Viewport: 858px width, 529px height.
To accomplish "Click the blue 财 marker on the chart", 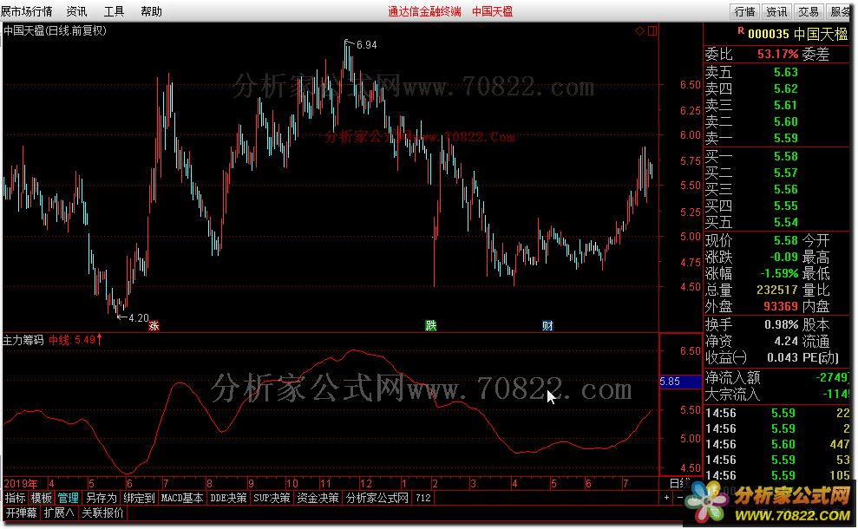I will tap(547, 326).
